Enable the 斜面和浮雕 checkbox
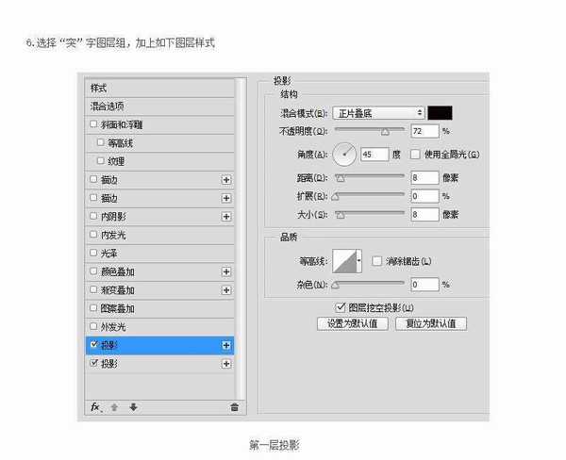 tap(93, 124)
